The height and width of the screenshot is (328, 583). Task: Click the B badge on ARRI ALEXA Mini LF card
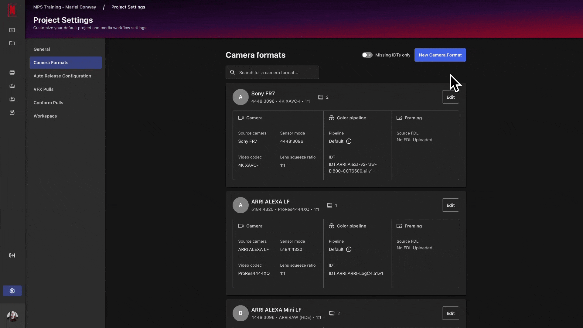point(240,313)
